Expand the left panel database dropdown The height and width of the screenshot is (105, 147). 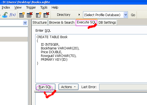[x=25, y=23]
